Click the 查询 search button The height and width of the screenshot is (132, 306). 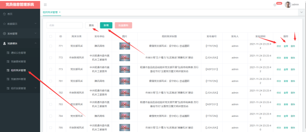click(91, 25)
